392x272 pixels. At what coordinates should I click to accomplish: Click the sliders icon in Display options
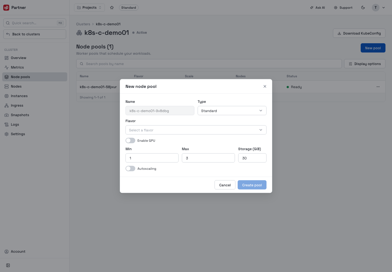tap(350, 64)
